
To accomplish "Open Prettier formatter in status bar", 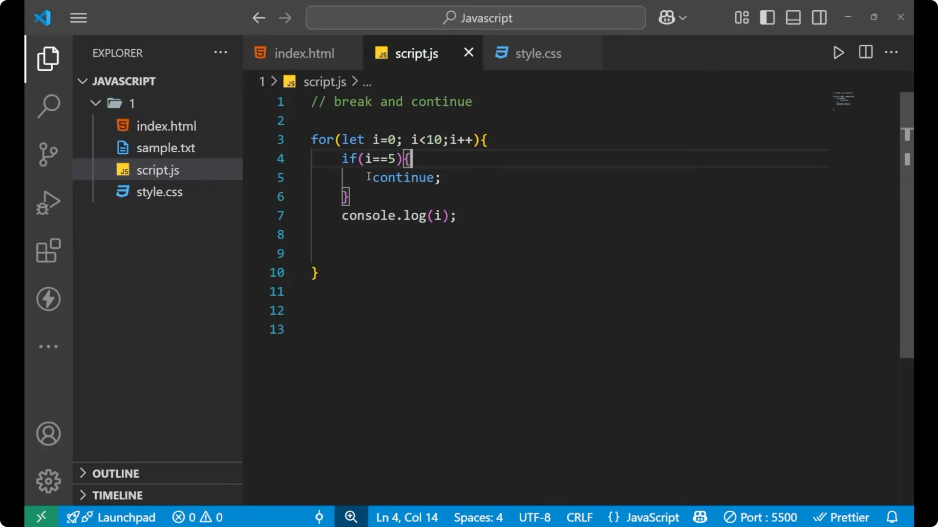I will click(x=842, y=517).
